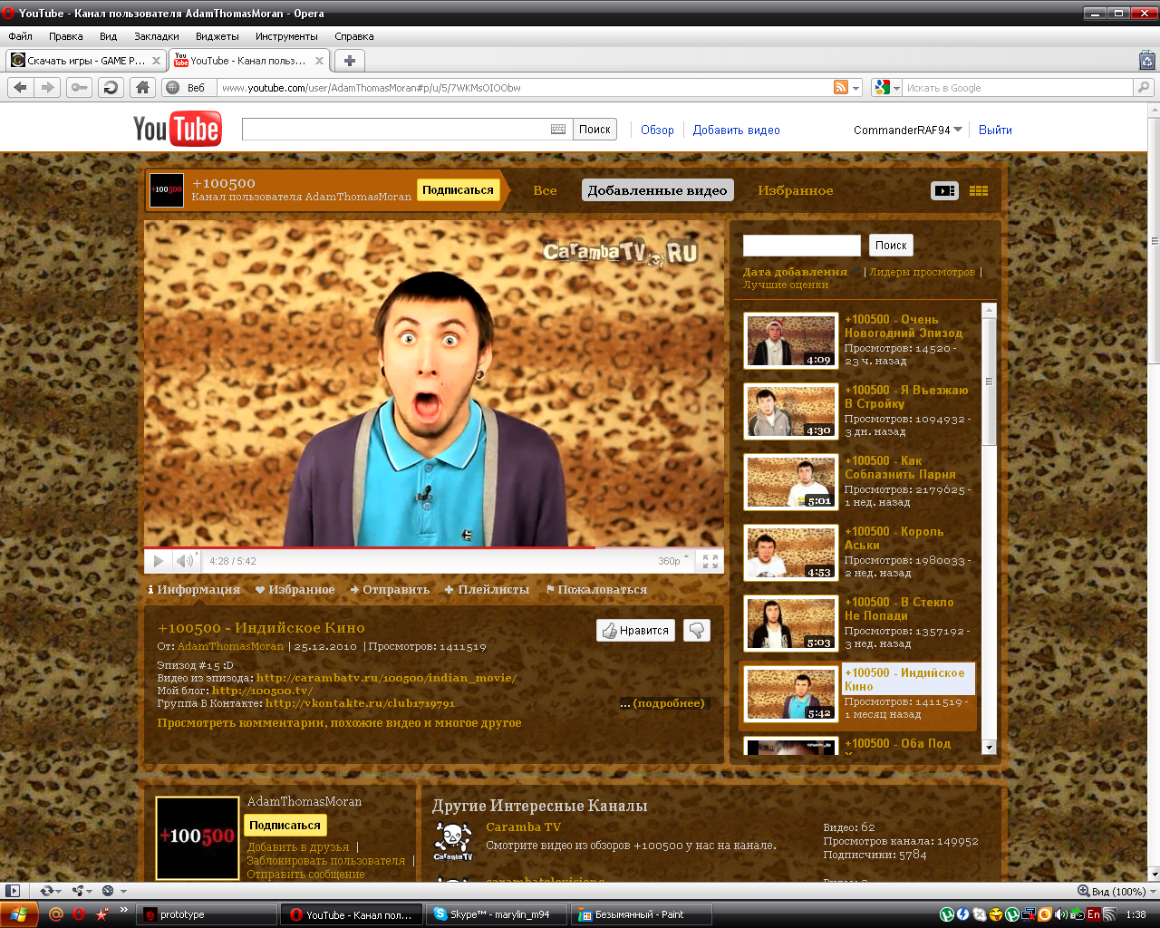Viewport: 1160px width, 928px height.
Task: Click the YouTube logo
Action: point(177,130)
